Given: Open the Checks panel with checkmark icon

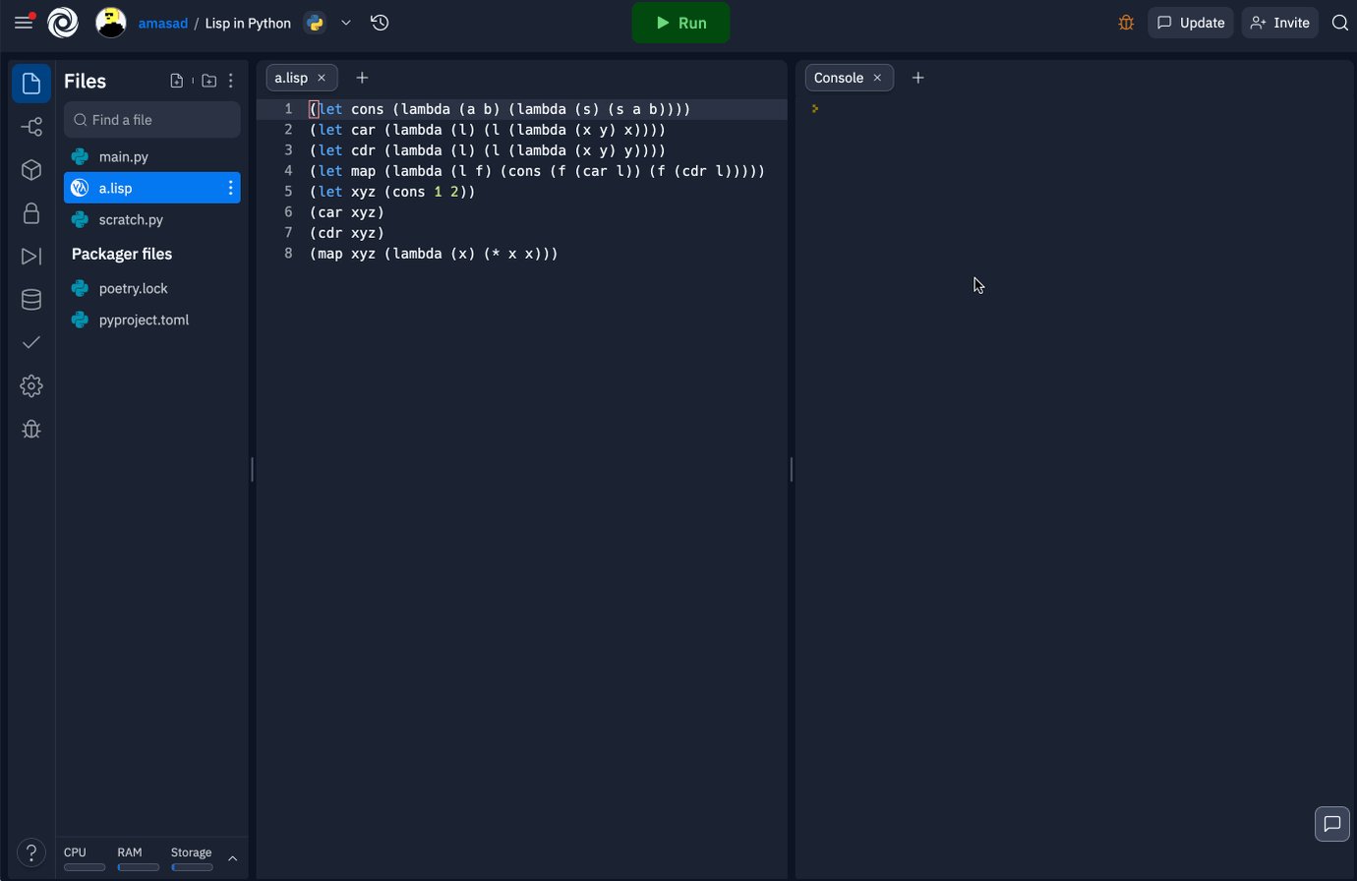Looking at the screenshot, I should (x=30, y=342).
